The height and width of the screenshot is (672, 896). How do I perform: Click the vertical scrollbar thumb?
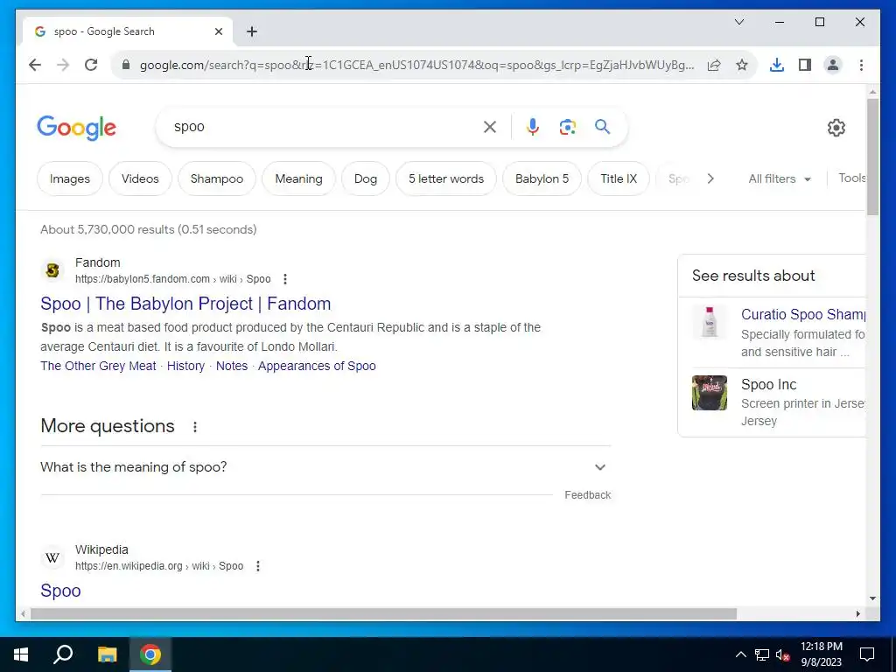coord(872,157)
